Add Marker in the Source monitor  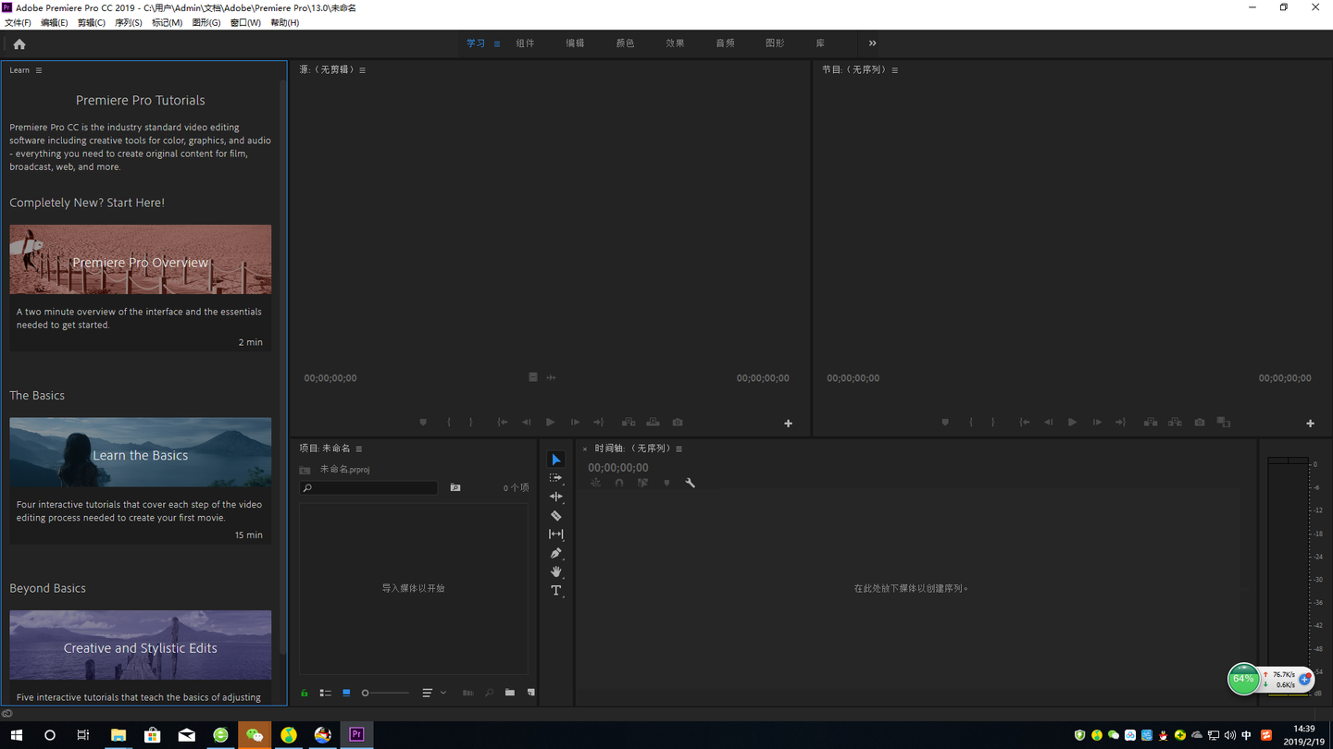(x=423, y=423)
